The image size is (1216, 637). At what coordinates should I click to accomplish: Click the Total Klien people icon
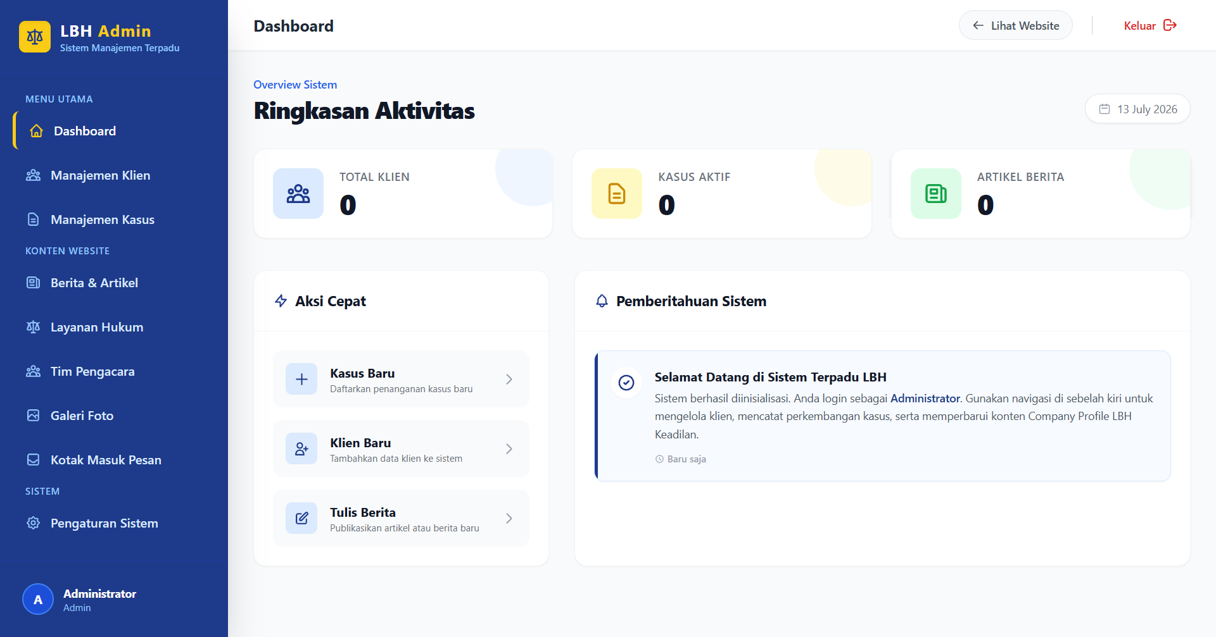pos(298,194)
